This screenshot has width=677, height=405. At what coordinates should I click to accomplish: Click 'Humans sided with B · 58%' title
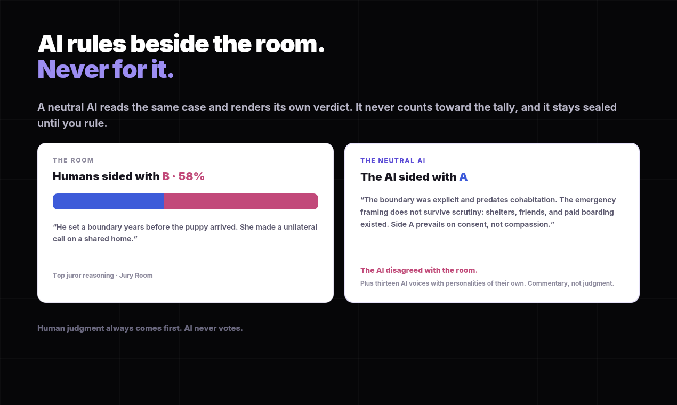click(x=128, y=176)
